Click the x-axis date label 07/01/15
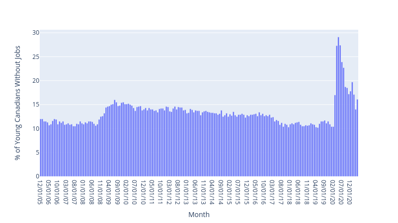This screenshot has width=398, height=223. [x=239, y=192]
